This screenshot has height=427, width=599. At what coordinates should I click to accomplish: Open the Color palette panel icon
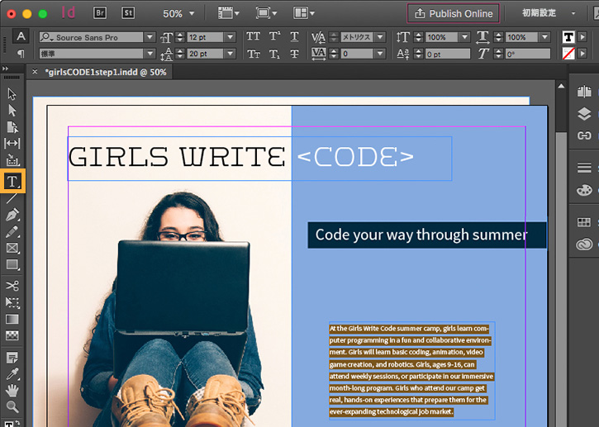[584, 190]
